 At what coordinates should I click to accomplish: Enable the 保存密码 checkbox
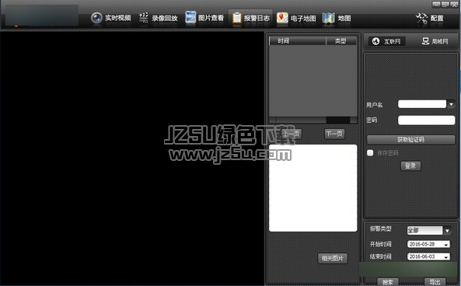click(370, 153)
